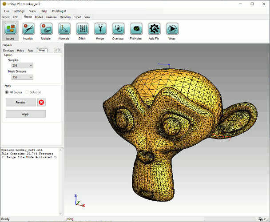Select the Invalids repair tool
The width and height of the screenshot is (270, 222).
pos(28,29)
